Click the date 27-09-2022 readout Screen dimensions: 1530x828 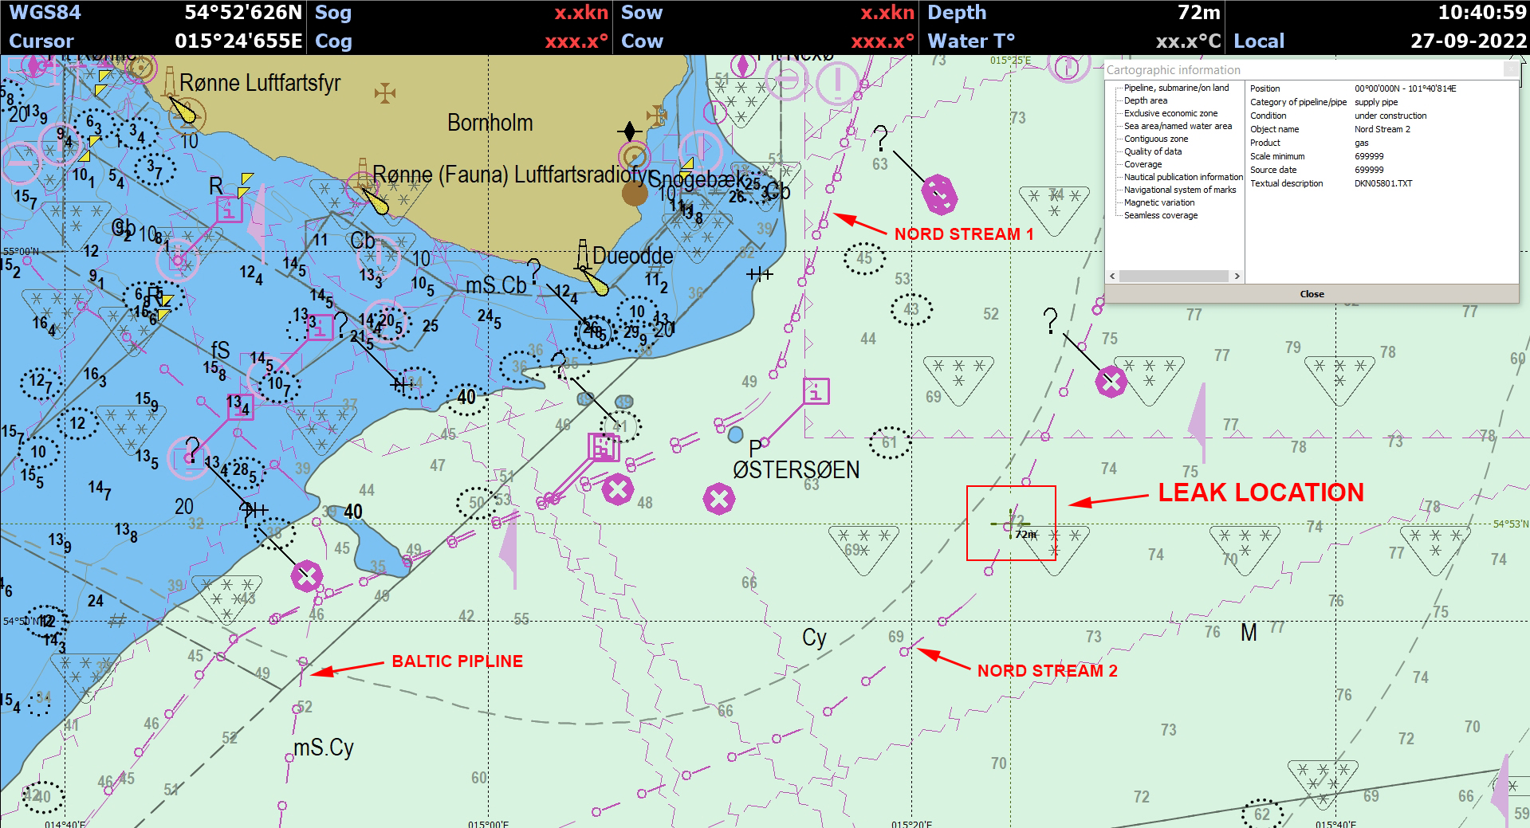pyautogui.click(x=1468, y=41)
